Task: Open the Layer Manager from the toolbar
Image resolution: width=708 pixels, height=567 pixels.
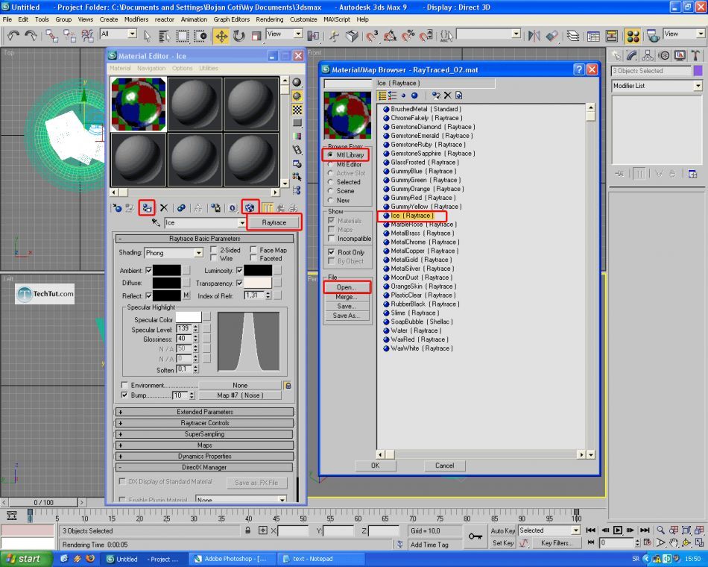Action: point(572,35)
